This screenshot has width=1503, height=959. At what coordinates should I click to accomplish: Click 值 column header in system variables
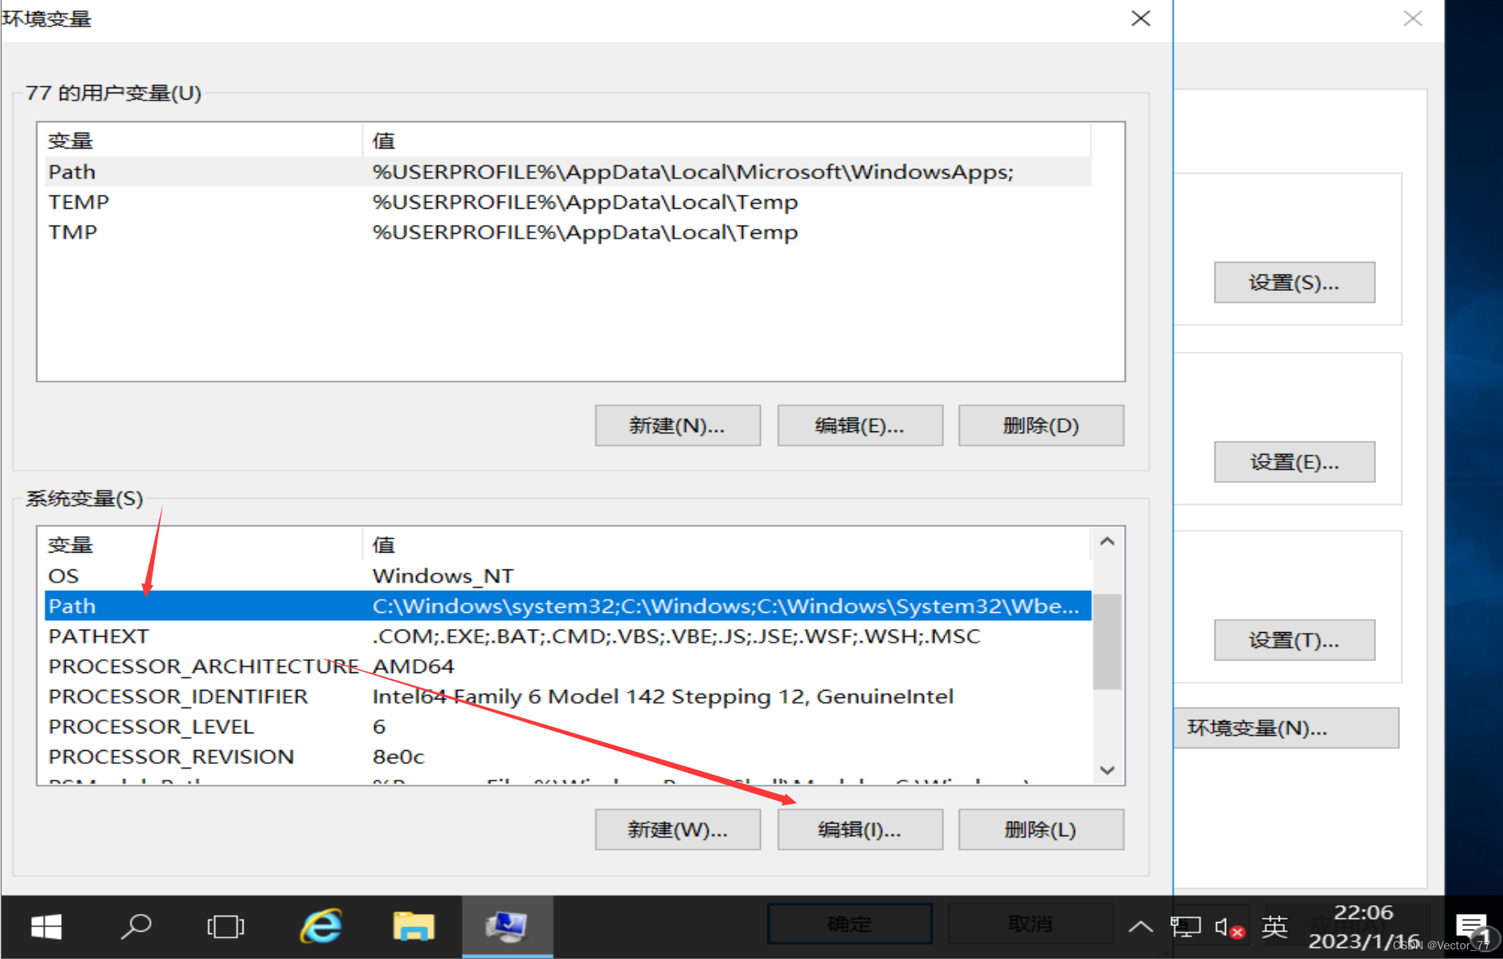coord(727,545)
